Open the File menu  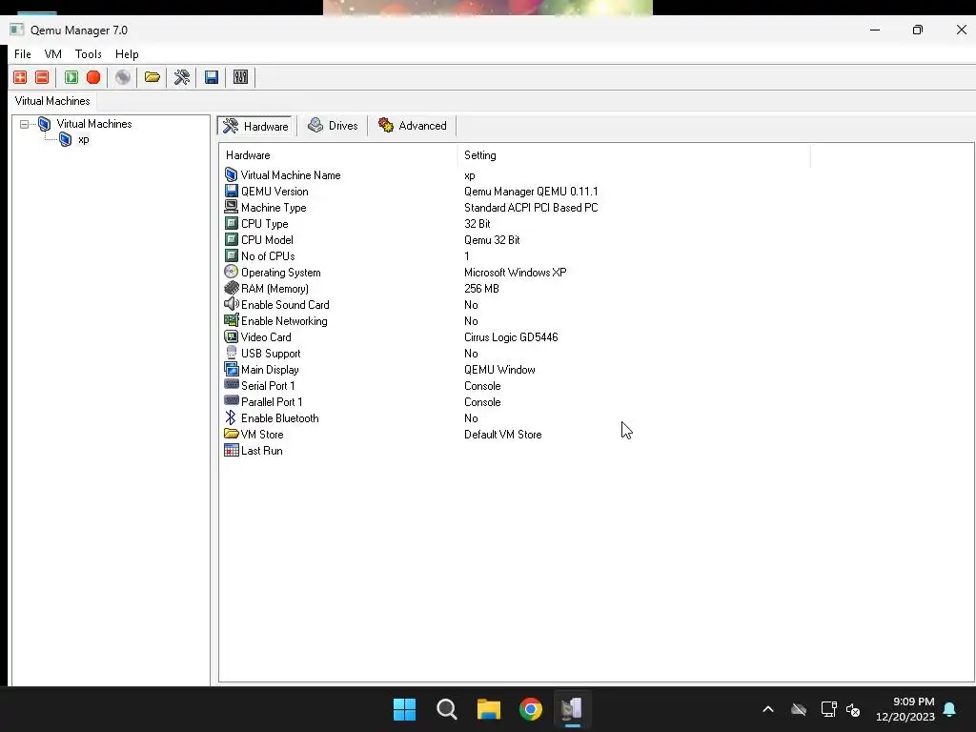tap(23, 54)
